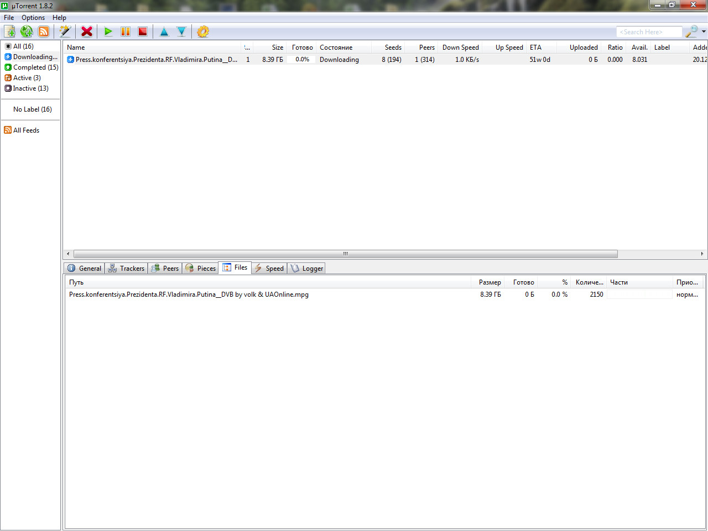Screen dimensions: 708x531
Task: Open the Options menu
Action: (33, 18)
